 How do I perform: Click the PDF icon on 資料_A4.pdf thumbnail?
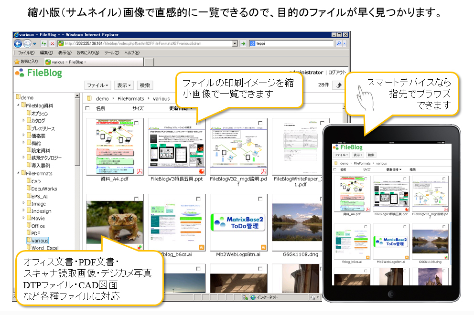(x=140, y=171)
